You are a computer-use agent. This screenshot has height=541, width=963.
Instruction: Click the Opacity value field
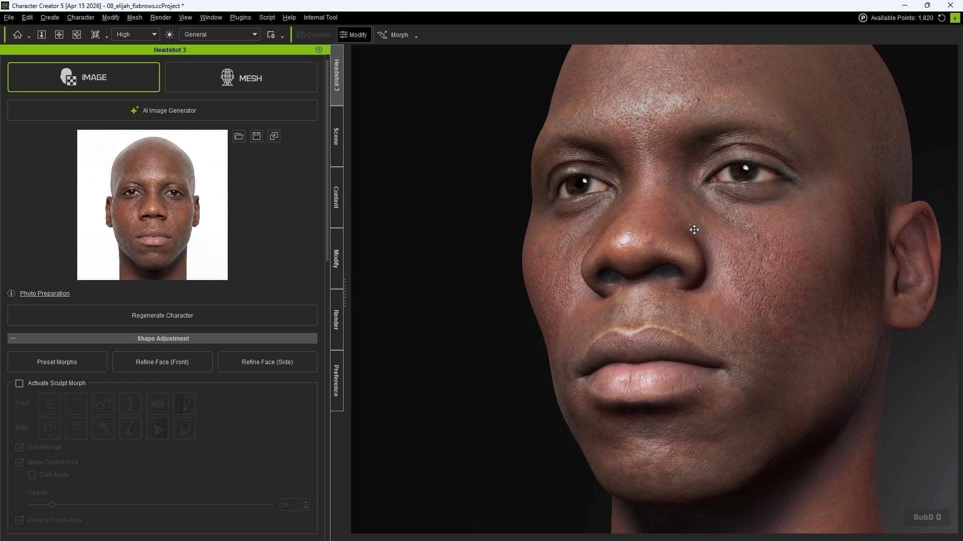point(290,505)
